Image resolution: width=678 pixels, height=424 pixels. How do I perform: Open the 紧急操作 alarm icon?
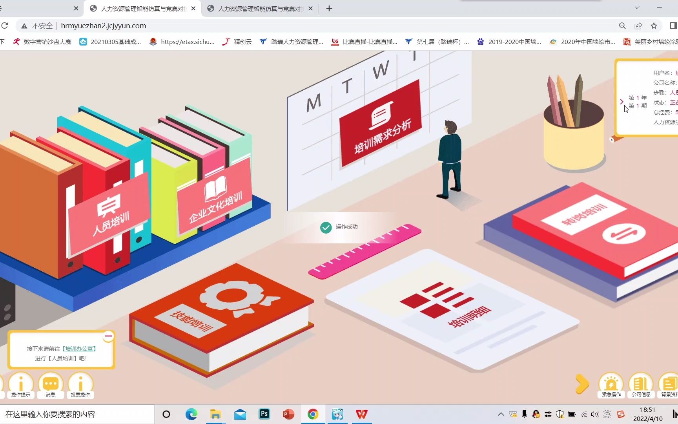611,385
